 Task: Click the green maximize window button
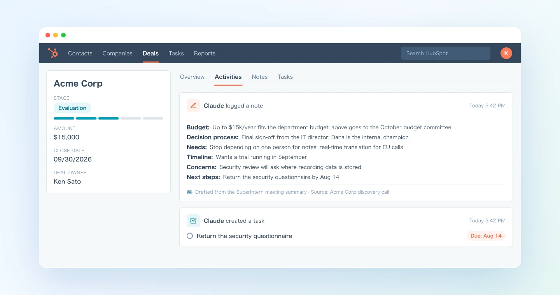pos(63,35)
